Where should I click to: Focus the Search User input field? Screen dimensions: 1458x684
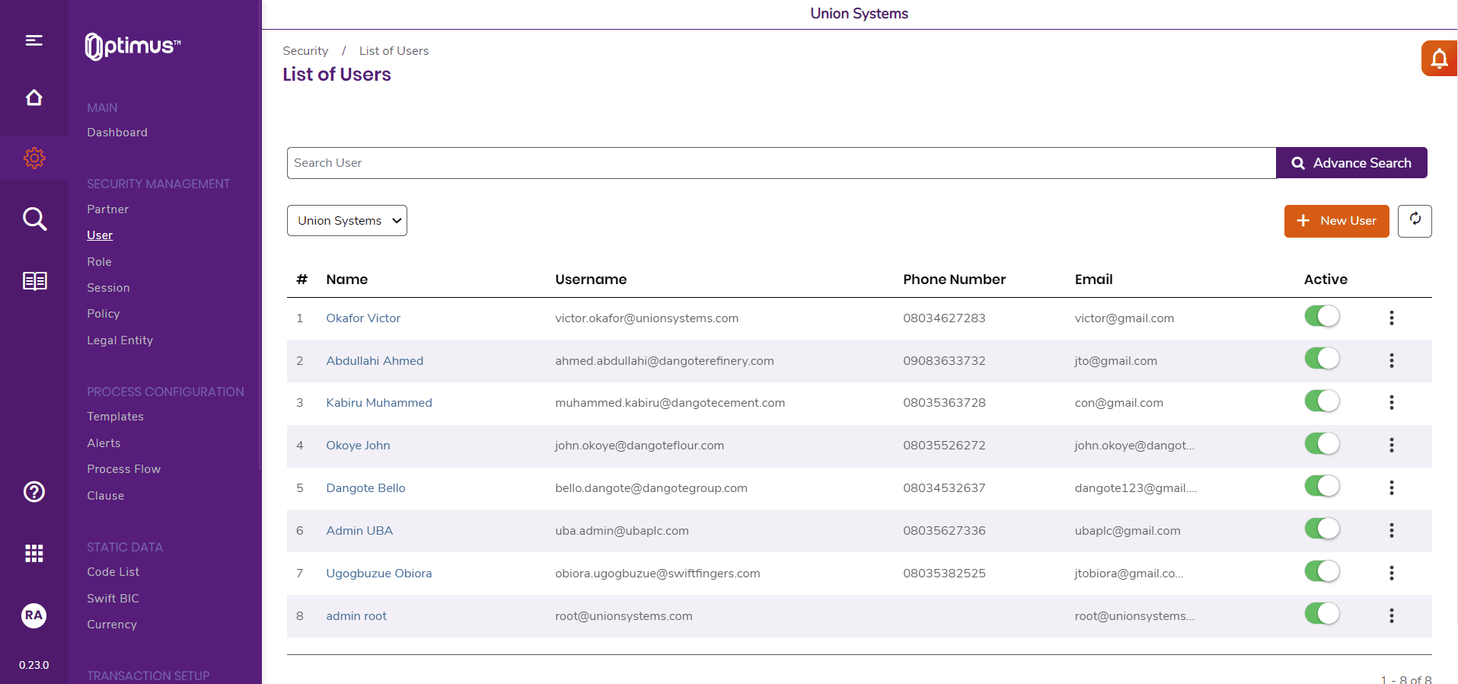(781, 163)
